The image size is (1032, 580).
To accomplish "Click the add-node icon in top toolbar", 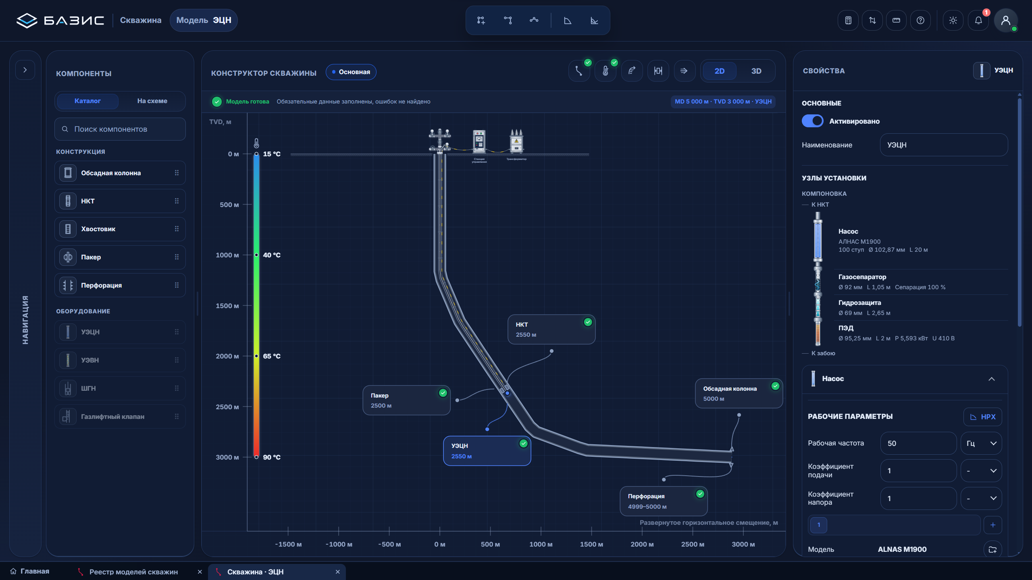I will click(x=481, y=20).
